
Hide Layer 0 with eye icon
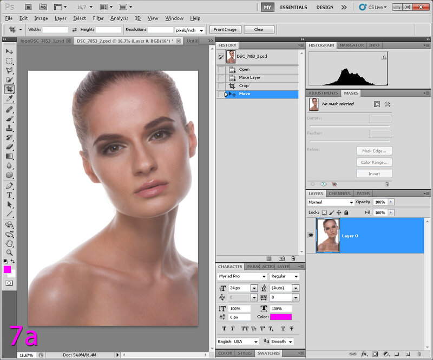(x=311, y=236)
